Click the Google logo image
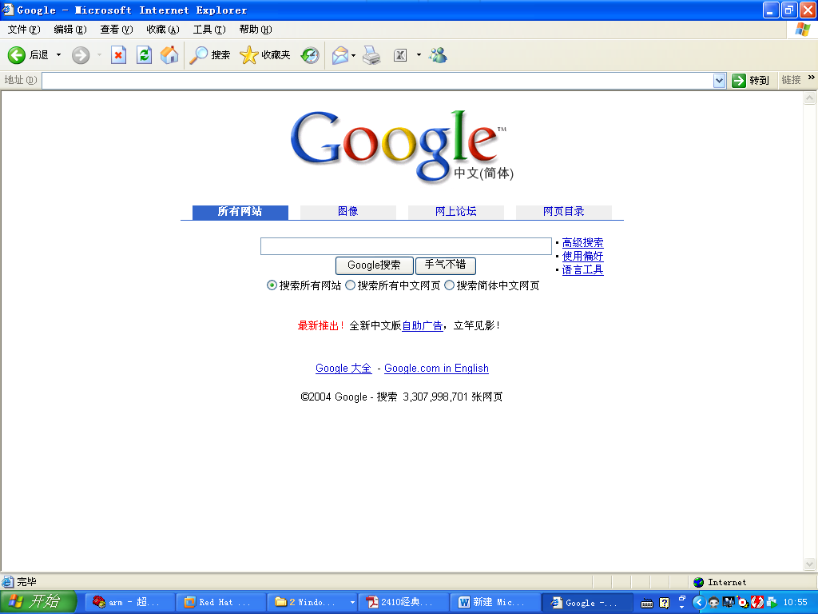This screenshot has width=818, height=614. (x=402, y=146)
